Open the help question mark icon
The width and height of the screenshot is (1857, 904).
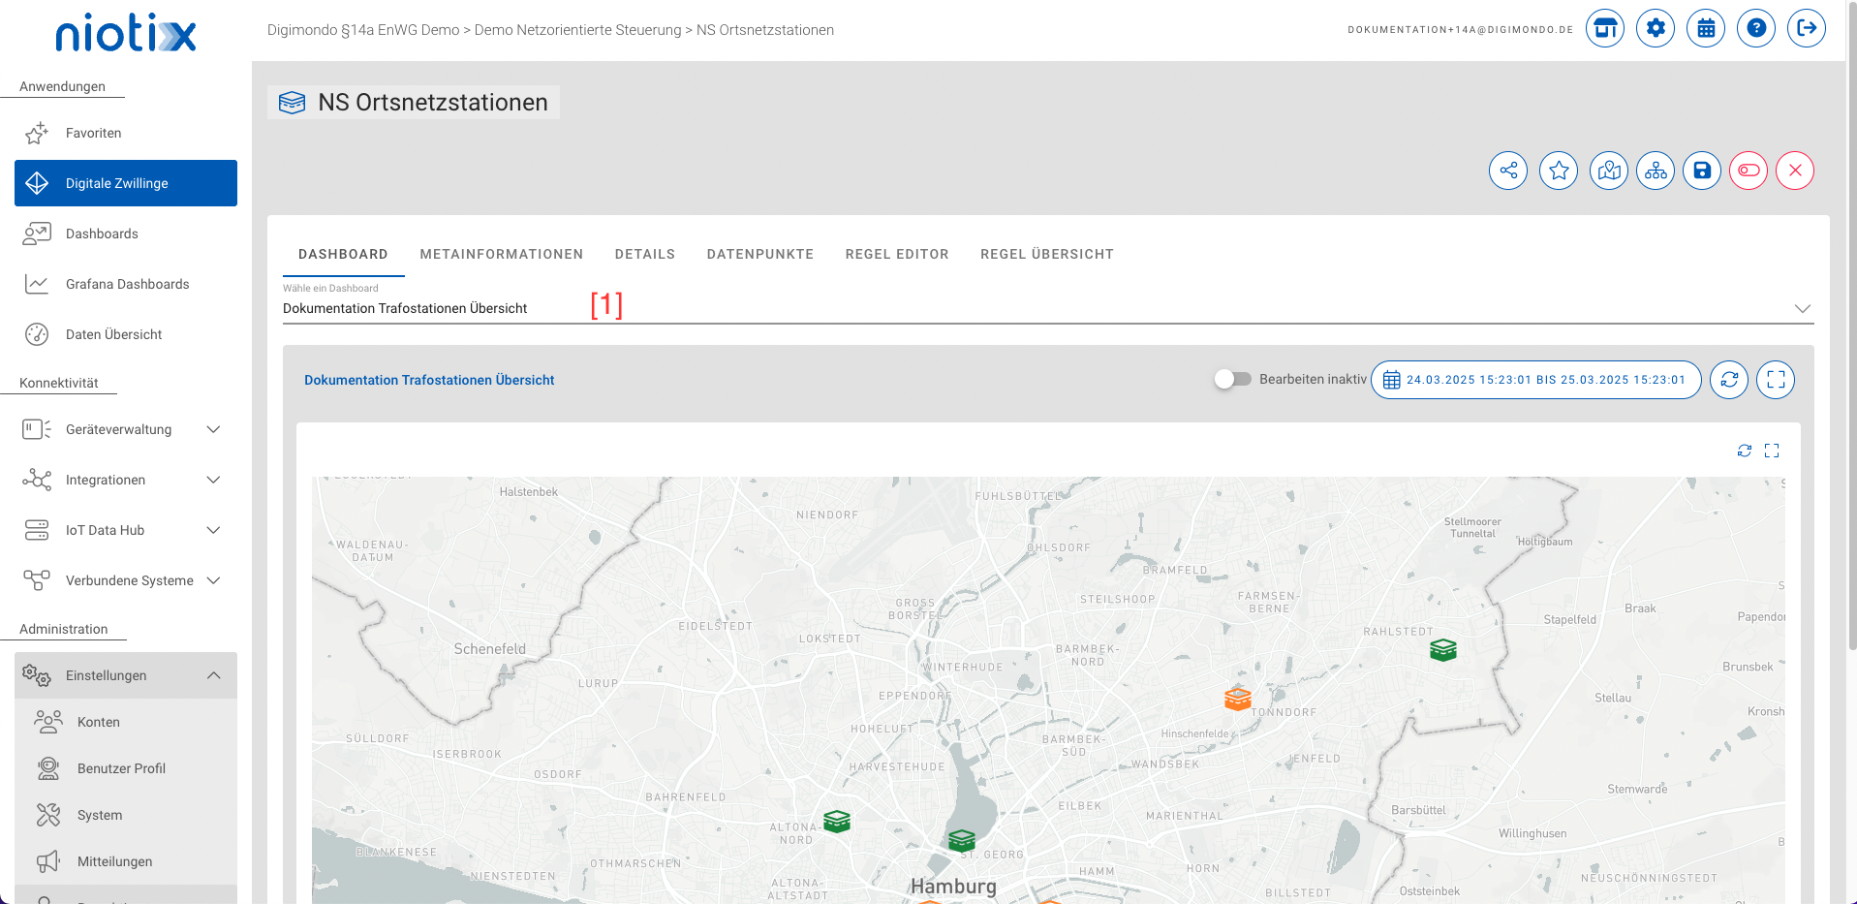click(x=1756, y=28)
